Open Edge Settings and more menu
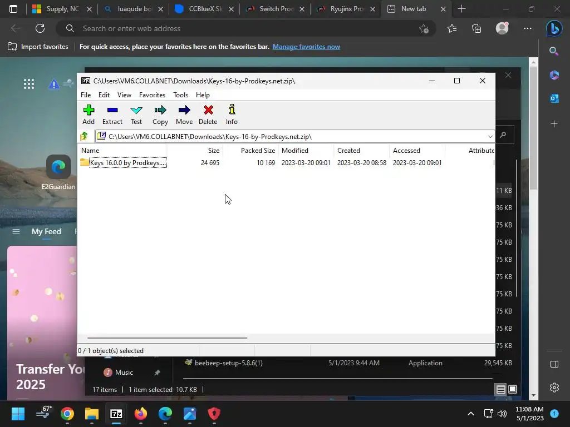Image resolution: width=570 pixels, height=427 pixels. click(528, 28)
